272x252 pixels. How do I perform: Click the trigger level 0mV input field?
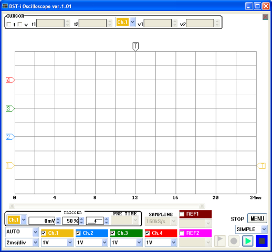(42, 221)
